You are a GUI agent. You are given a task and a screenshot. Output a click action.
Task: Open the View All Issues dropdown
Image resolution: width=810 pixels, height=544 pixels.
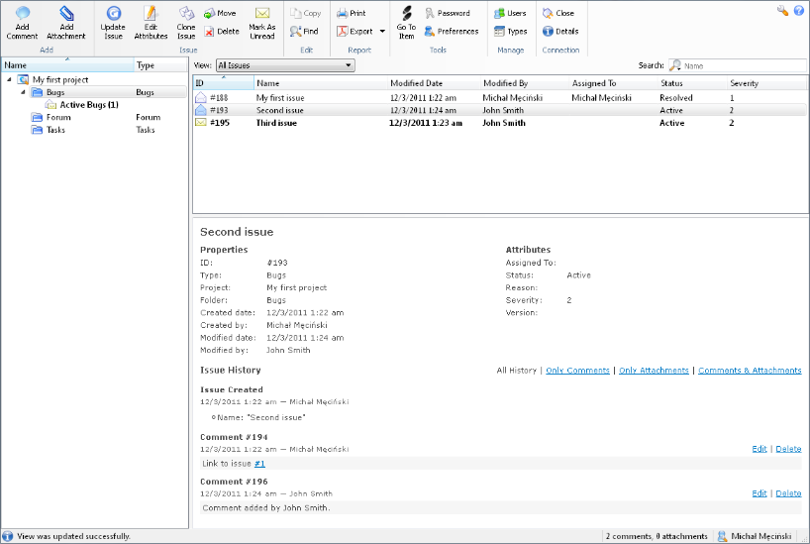coord(285,65)
